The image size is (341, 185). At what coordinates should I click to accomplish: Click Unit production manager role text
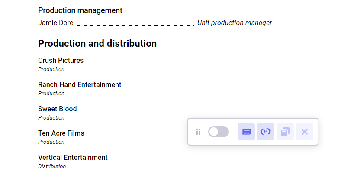235,23
